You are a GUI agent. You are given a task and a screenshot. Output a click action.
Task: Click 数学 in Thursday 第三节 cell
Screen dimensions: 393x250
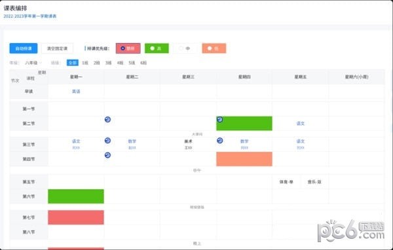tap(244, 141)
